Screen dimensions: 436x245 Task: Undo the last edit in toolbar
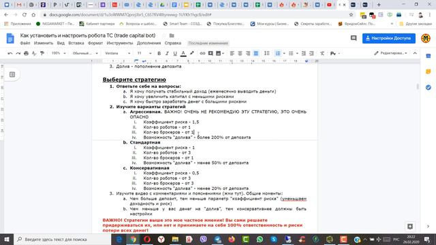click(10, 53)
